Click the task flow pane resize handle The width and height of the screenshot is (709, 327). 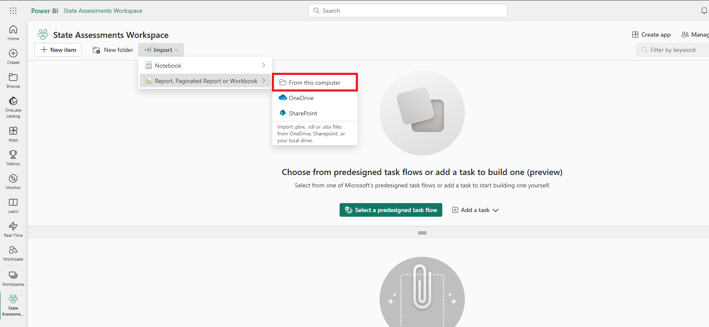(422, 233)
